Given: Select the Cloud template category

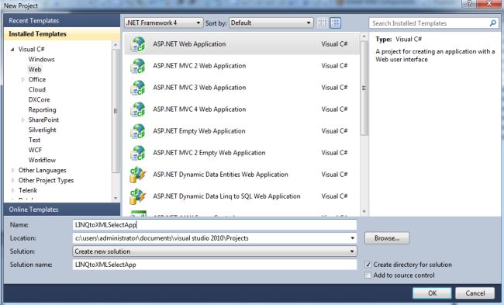Looking at the screenshot, I should (37, 90).
